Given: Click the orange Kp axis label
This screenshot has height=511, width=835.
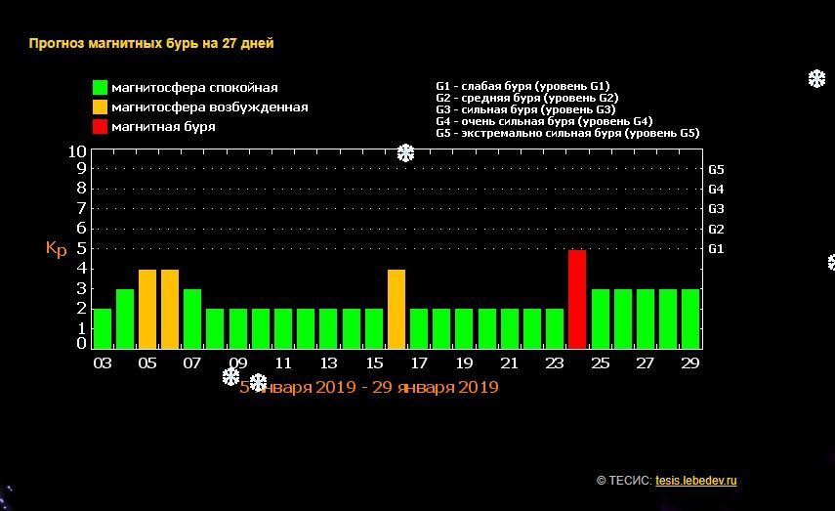Looking at the screenshot, I should 57,248.
